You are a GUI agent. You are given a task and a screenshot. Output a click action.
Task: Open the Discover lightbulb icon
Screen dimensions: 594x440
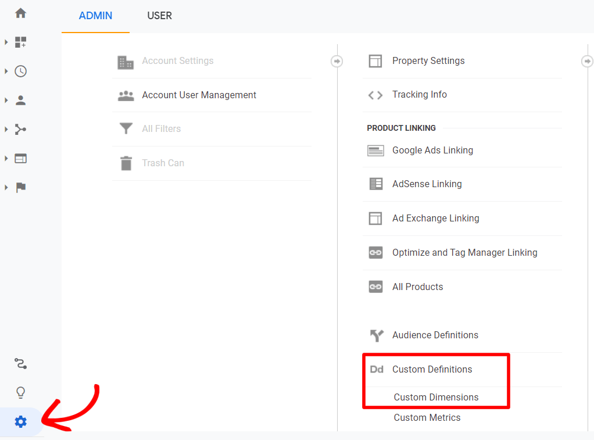click(x=20, y=392)
